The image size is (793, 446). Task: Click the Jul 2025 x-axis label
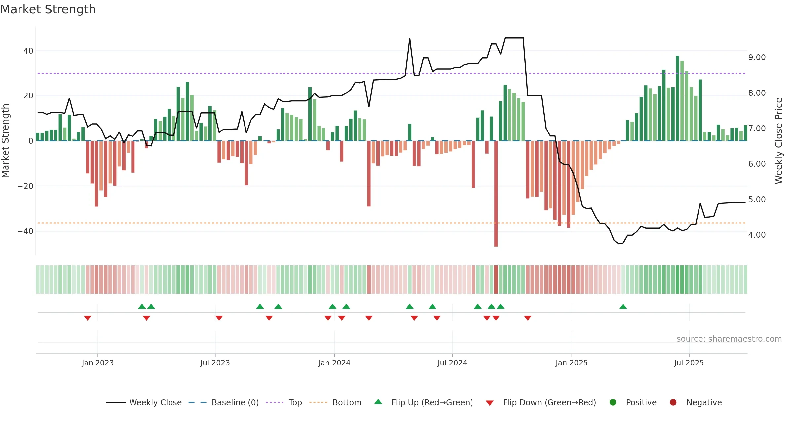pos(689,363)
